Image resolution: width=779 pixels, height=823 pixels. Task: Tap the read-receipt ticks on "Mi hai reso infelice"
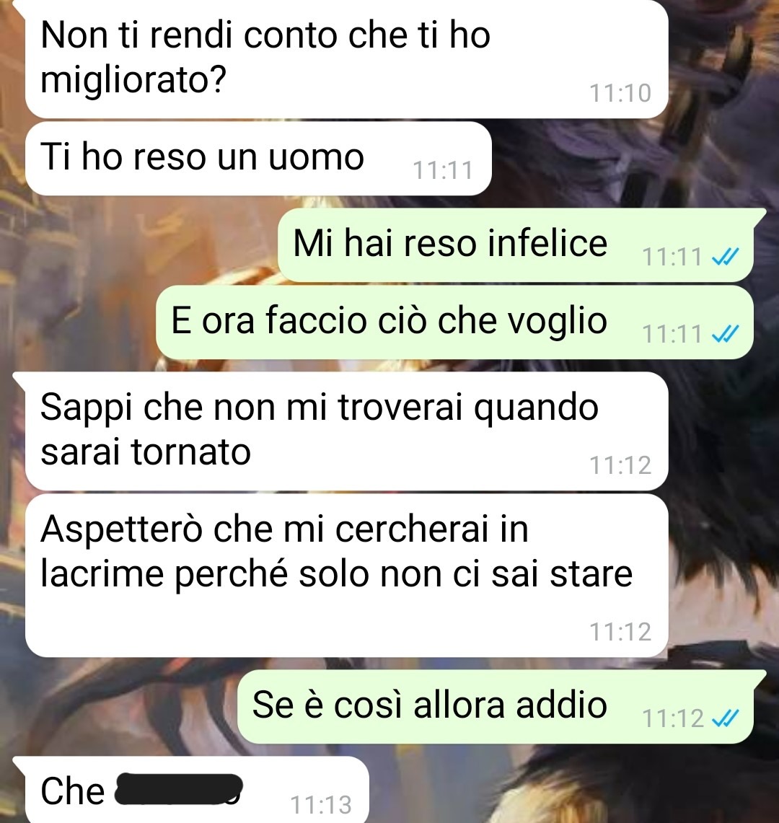725,257
